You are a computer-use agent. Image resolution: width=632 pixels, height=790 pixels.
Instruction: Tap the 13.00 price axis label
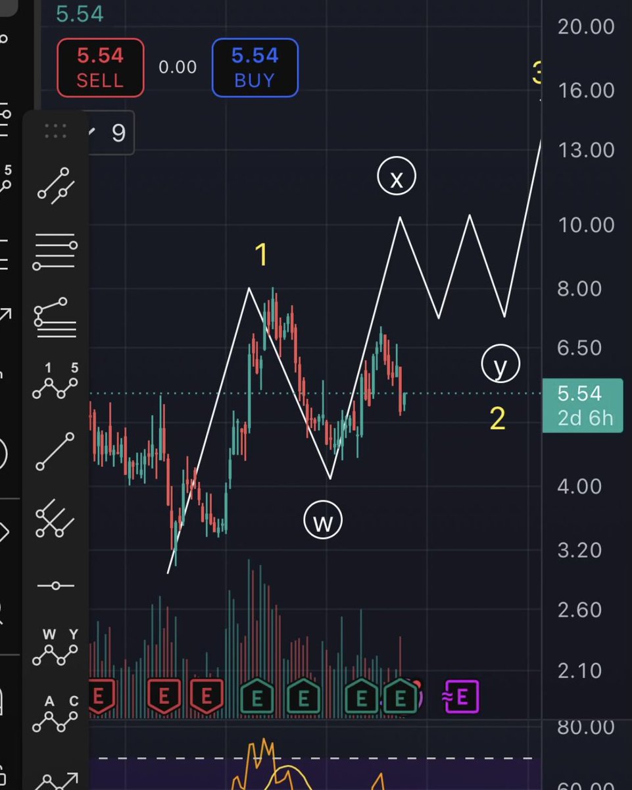tap(586, 150)
